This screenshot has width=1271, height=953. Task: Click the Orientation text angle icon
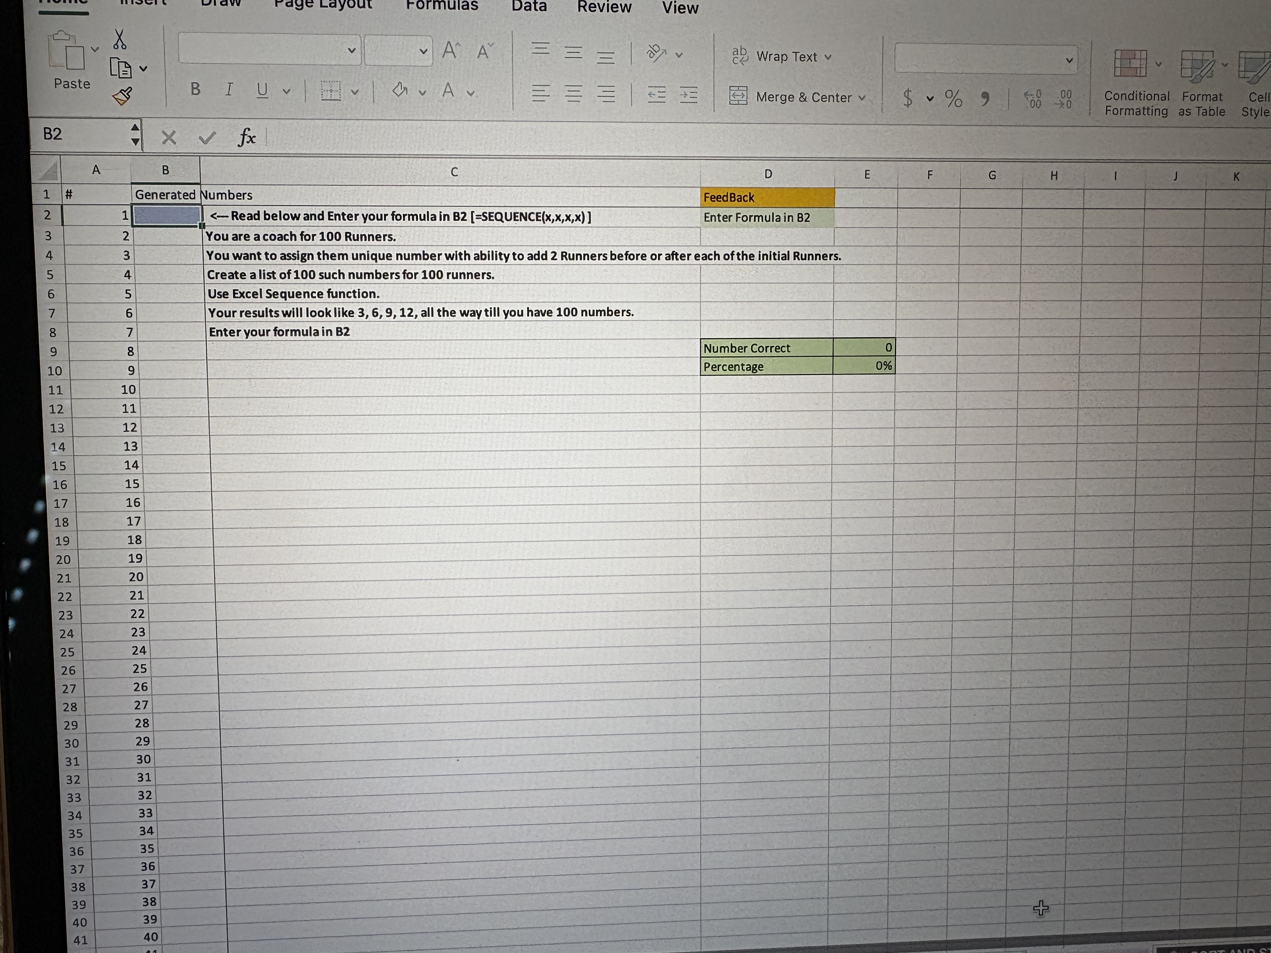coord(656,54)
